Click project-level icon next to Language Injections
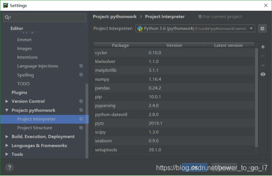This screenshot has width=272, height=176. pyautogui.click(x=81, y=66)
